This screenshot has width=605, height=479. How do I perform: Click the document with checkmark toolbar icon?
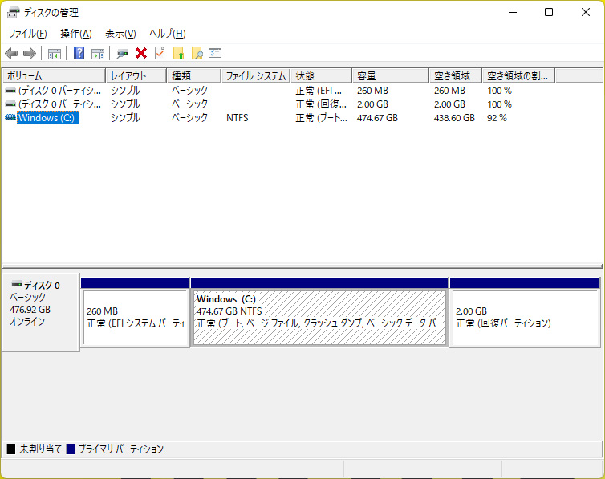point(160,53)
